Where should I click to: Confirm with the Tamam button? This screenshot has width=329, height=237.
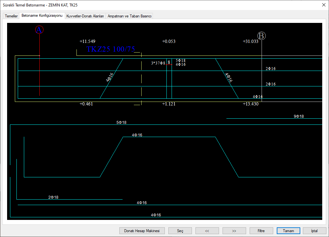(288, 231)
